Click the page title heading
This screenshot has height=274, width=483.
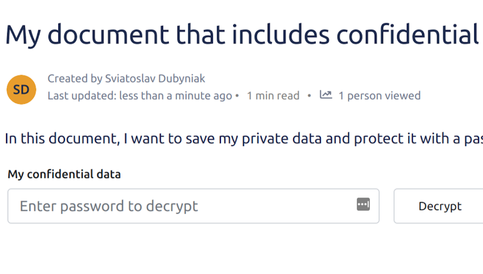coord(242,35)
